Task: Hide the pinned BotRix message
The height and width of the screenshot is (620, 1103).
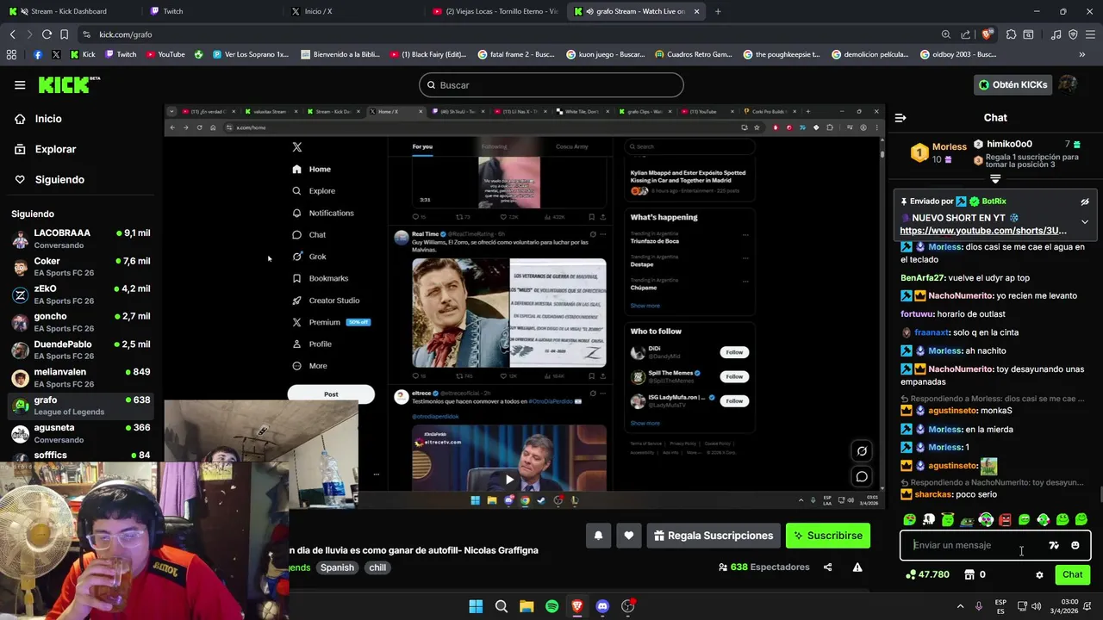Action: click(x=1085, y=201)
